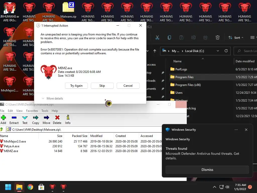Click the Copy icon in File Explorer toolbar
Screen dimensions: 257x193
[169, 38]
